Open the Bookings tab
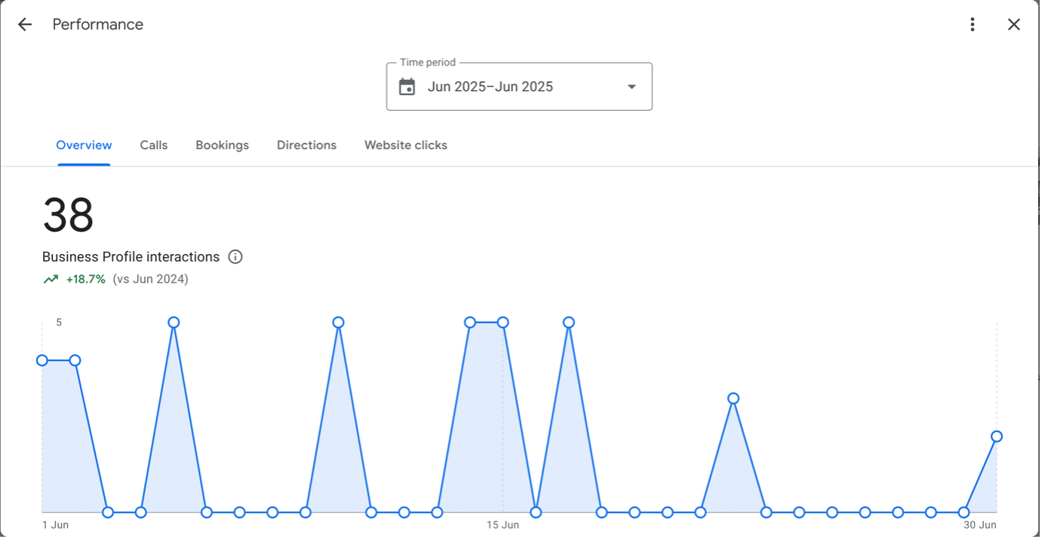The image size is (1042, 539). [222, 145]
